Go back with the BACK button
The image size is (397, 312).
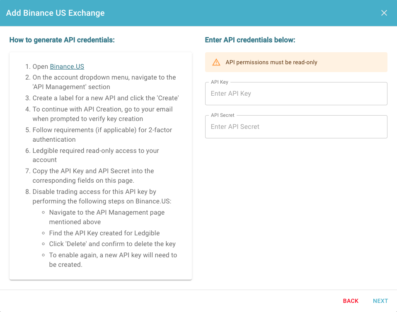click(x=351, y=301)
